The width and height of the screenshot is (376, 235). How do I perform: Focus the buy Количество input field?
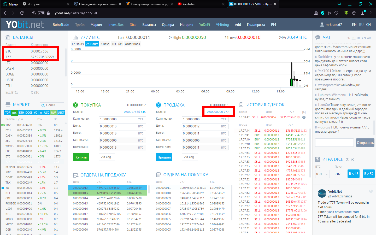coord(122,119)
